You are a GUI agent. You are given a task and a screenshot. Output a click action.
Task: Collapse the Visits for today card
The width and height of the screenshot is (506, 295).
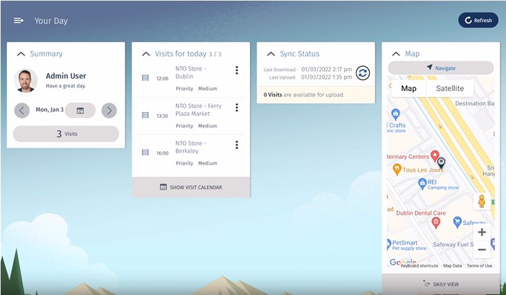point(146,54)
